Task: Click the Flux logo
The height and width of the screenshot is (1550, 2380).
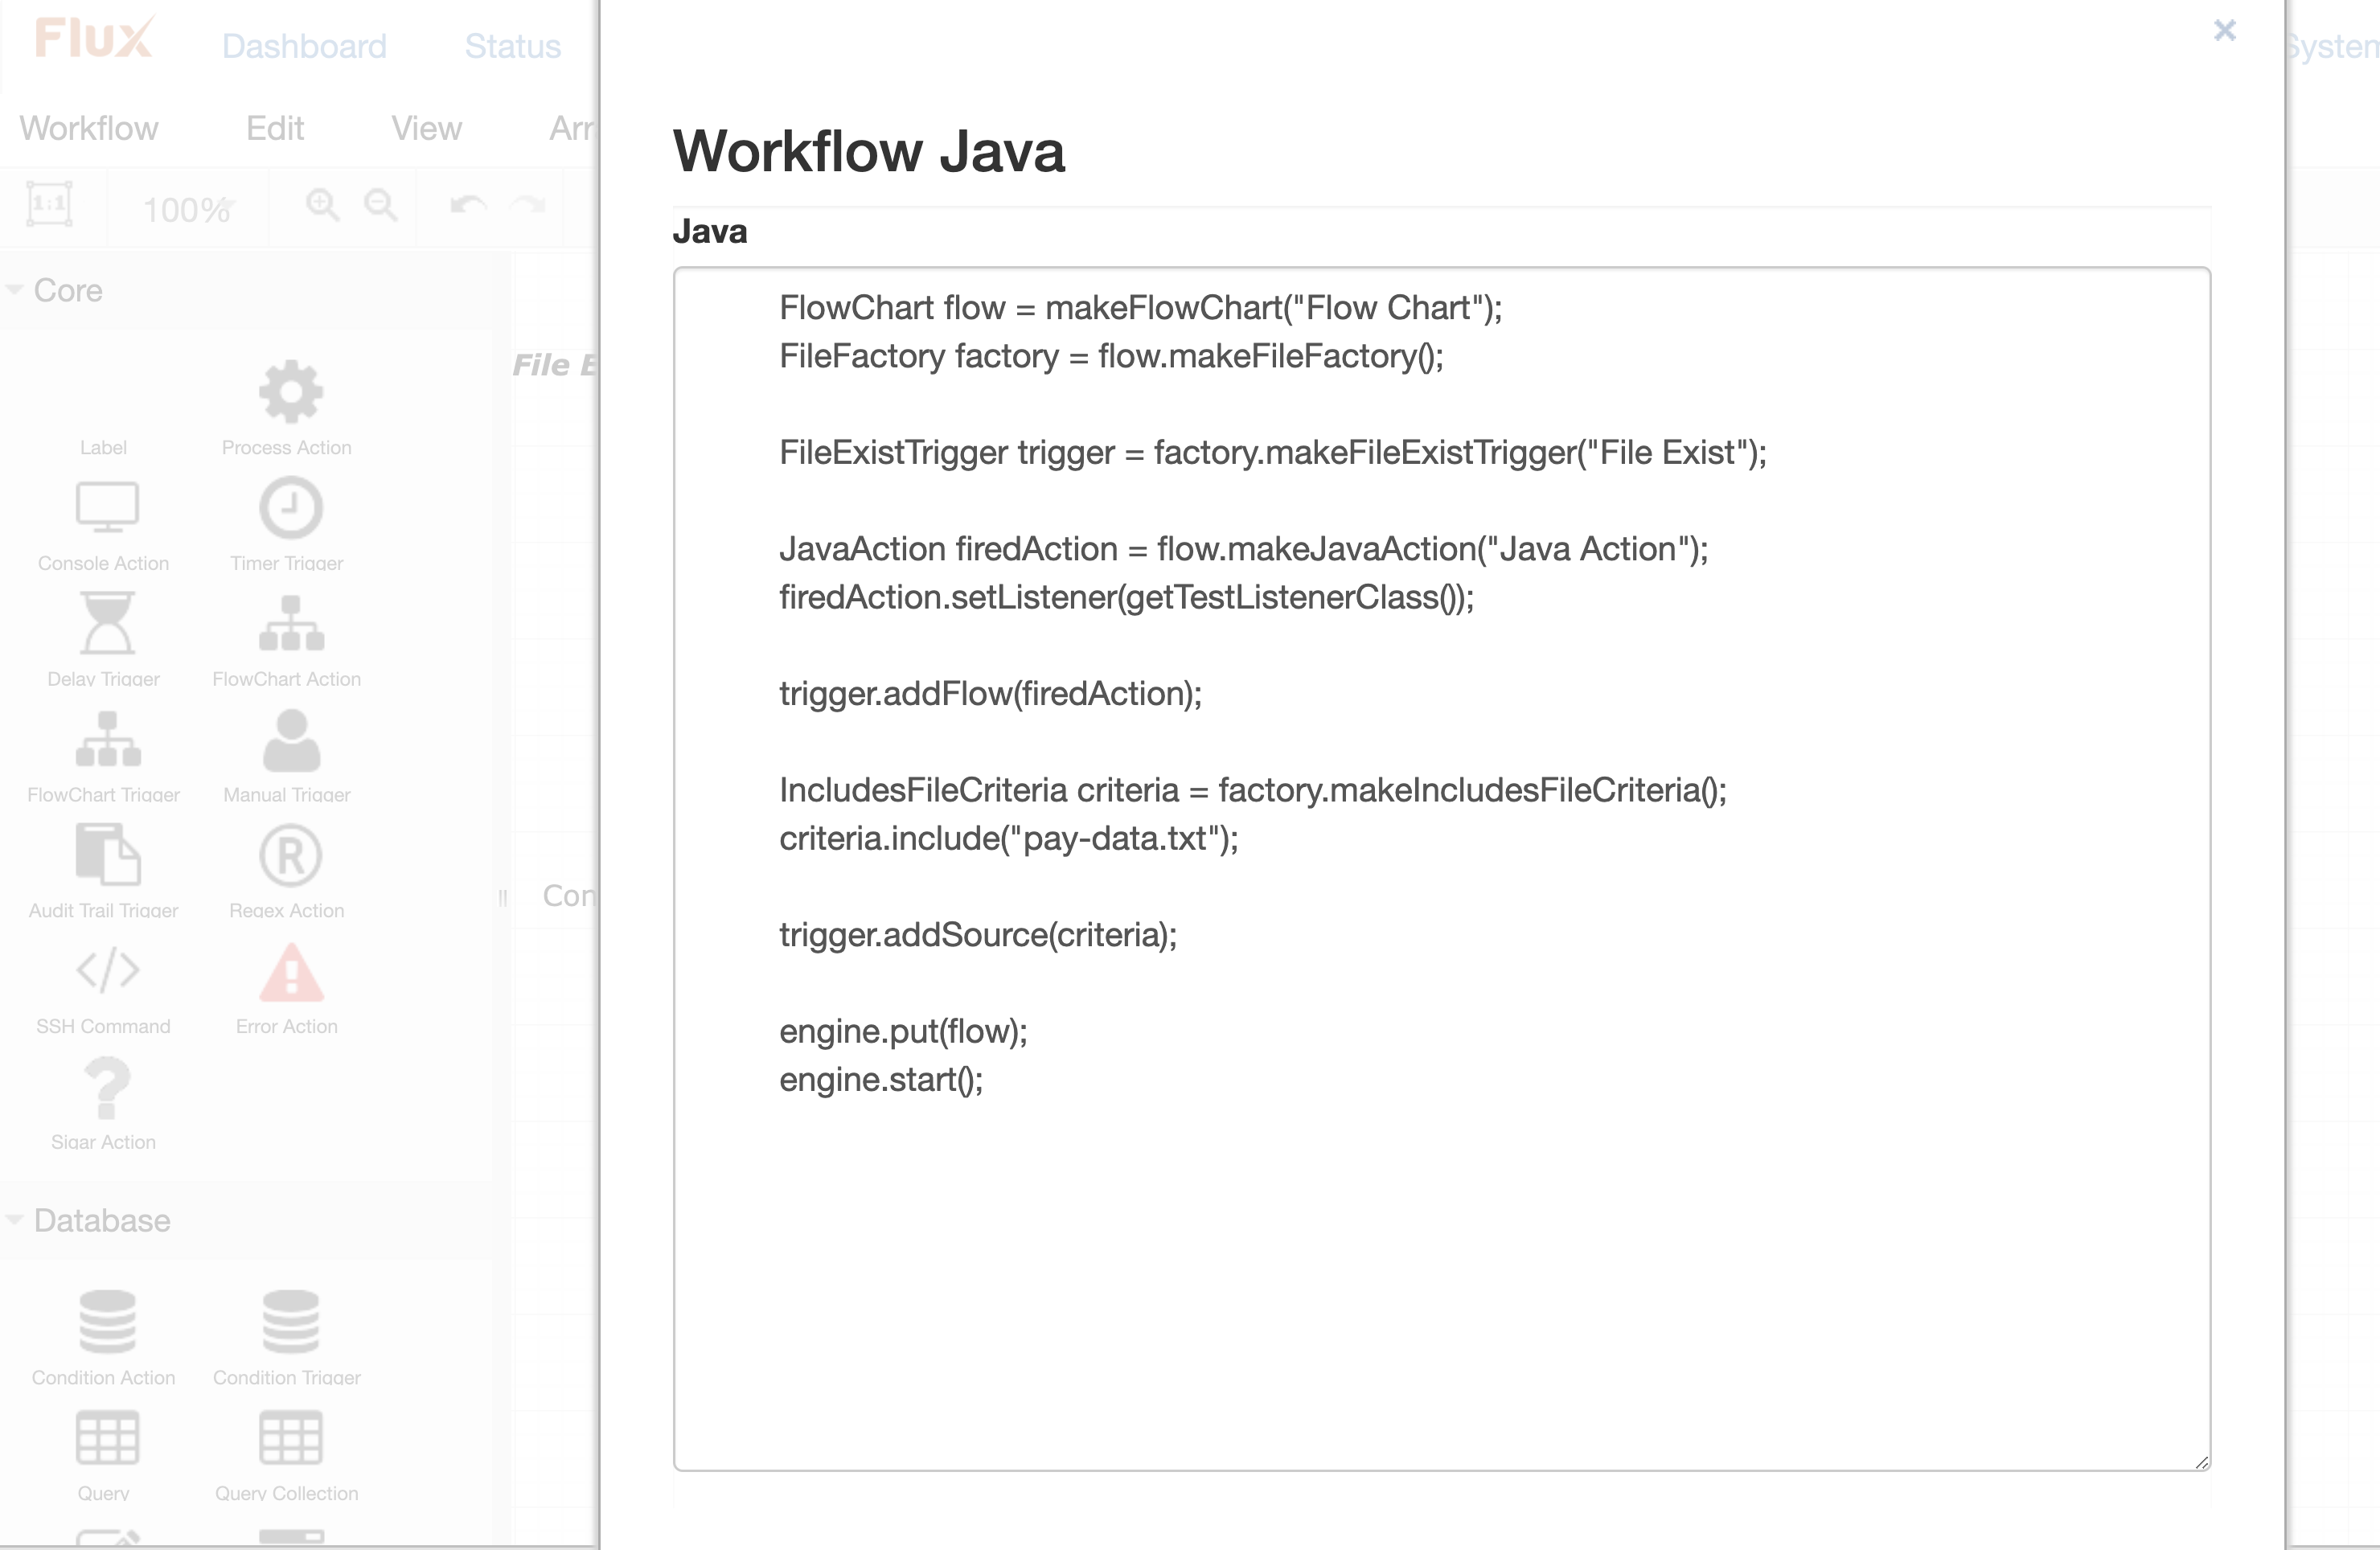Action: click(x=95, y=38)
